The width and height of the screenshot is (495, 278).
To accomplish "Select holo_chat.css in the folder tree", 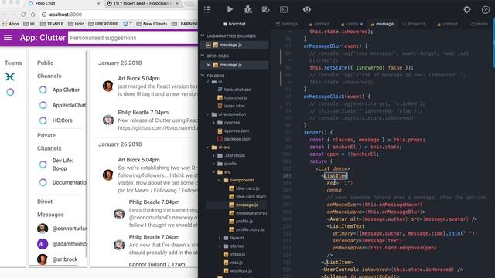I will point(234,90).
